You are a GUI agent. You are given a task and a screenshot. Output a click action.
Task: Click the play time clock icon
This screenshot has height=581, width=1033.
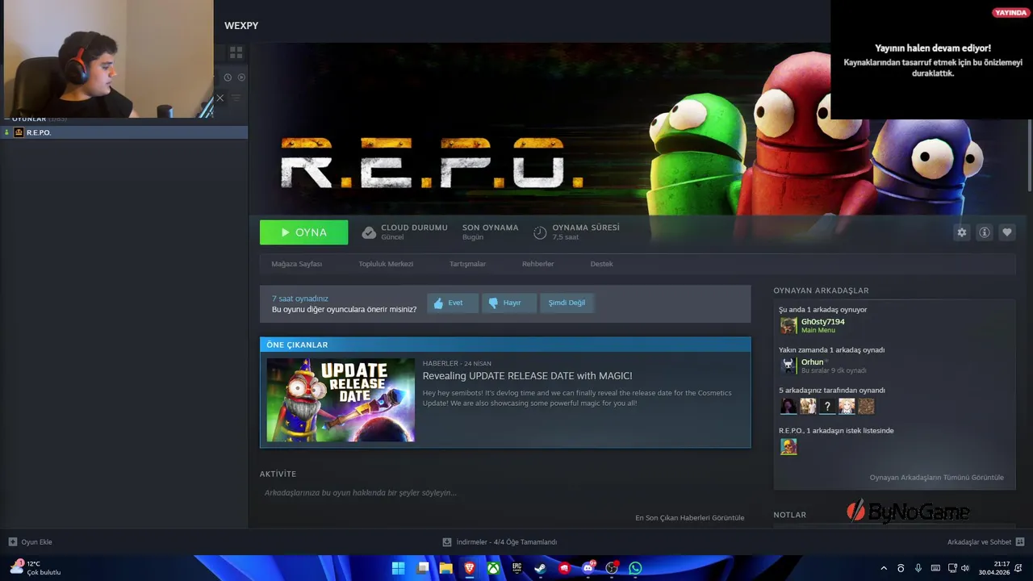(540, 232)
